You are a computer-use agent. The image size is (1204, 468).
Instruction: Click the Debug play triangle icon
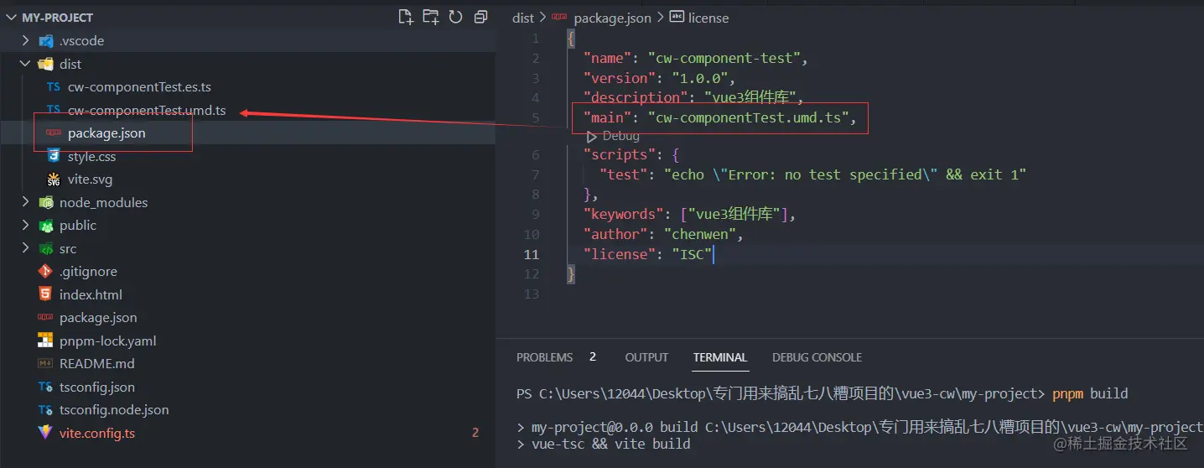tap(591, 136)
